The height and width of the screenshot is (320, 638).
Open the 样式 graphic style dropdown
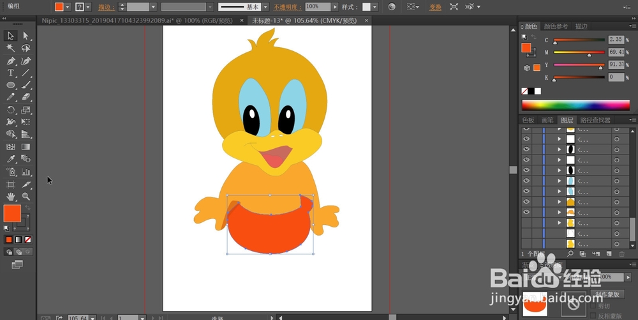point(375,7)
